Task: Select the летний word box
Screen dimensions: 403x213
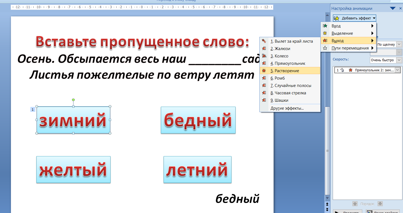Action: [197, 170]
